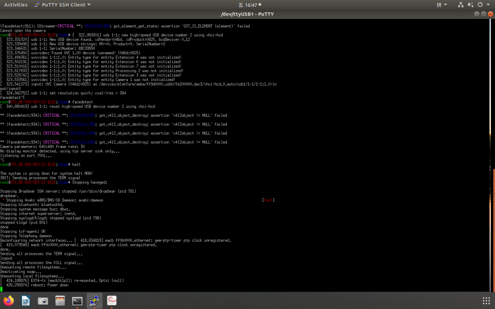This screenshot has height=309, width=495.
Task: Click 'The system is going down' message
Action: pos(46,173)
